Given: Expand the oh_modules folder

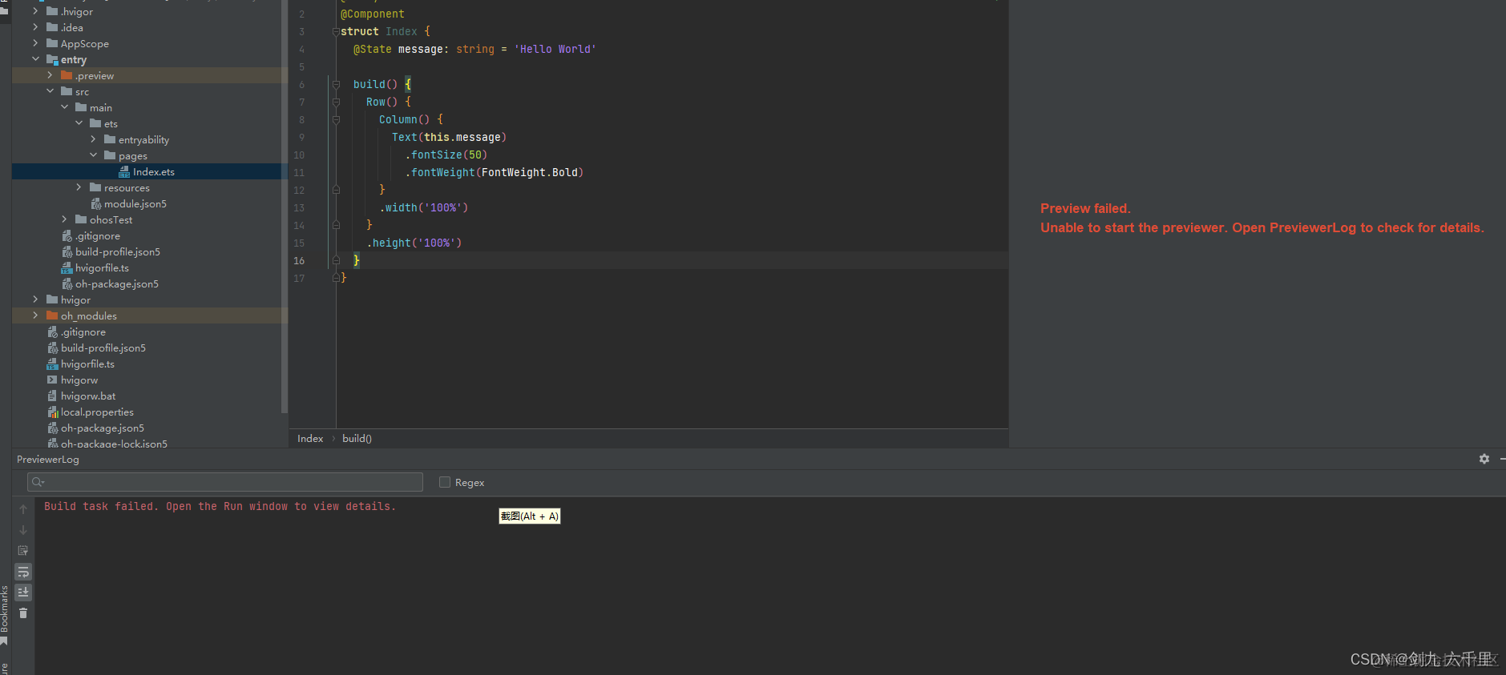Looking at the screenshot, I should [35, 315].
